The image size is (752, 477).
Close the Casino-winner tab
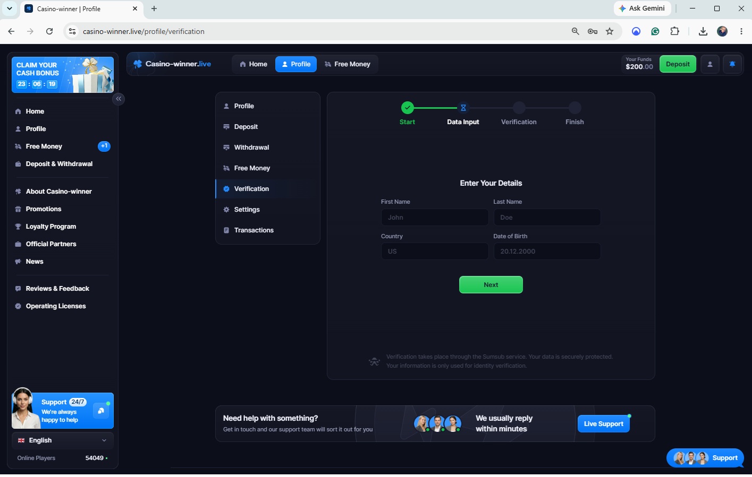click(135, 8)
